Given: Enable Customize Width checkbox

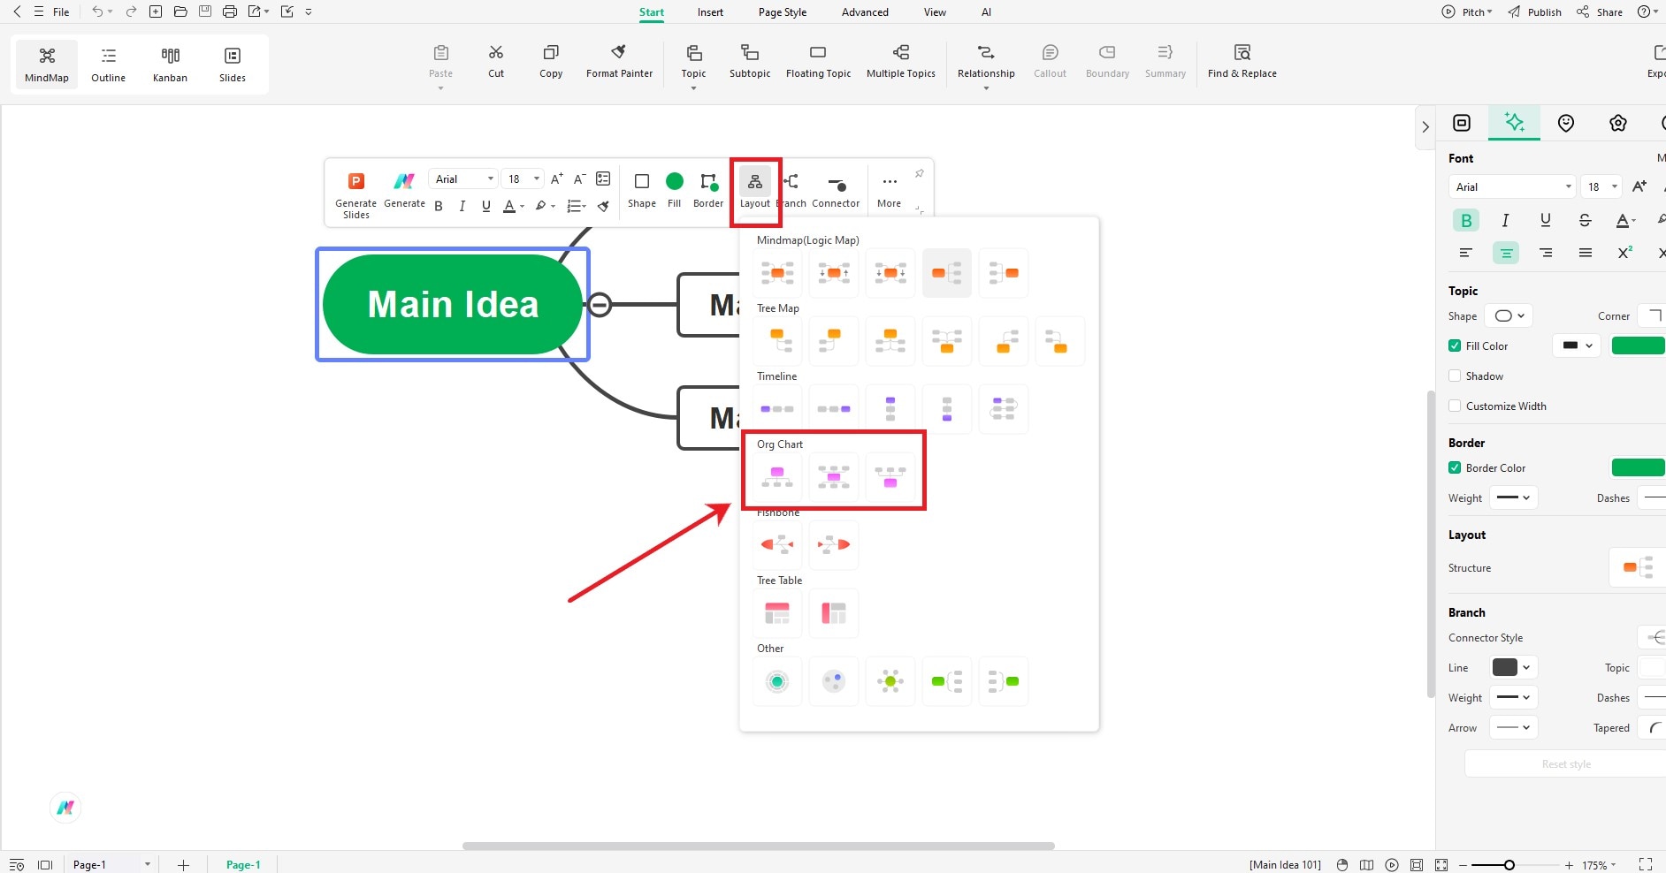Looking at the screenshot, I should pos(1455,406).
